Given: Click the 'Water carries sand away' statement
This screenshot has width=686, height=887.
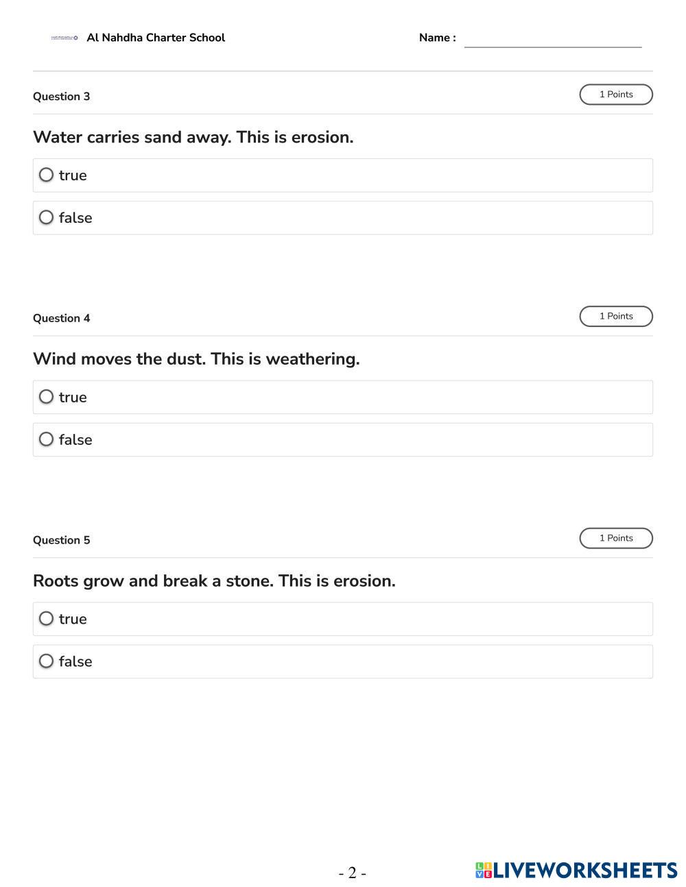Looking at the screenshot, I should (193, 137).
